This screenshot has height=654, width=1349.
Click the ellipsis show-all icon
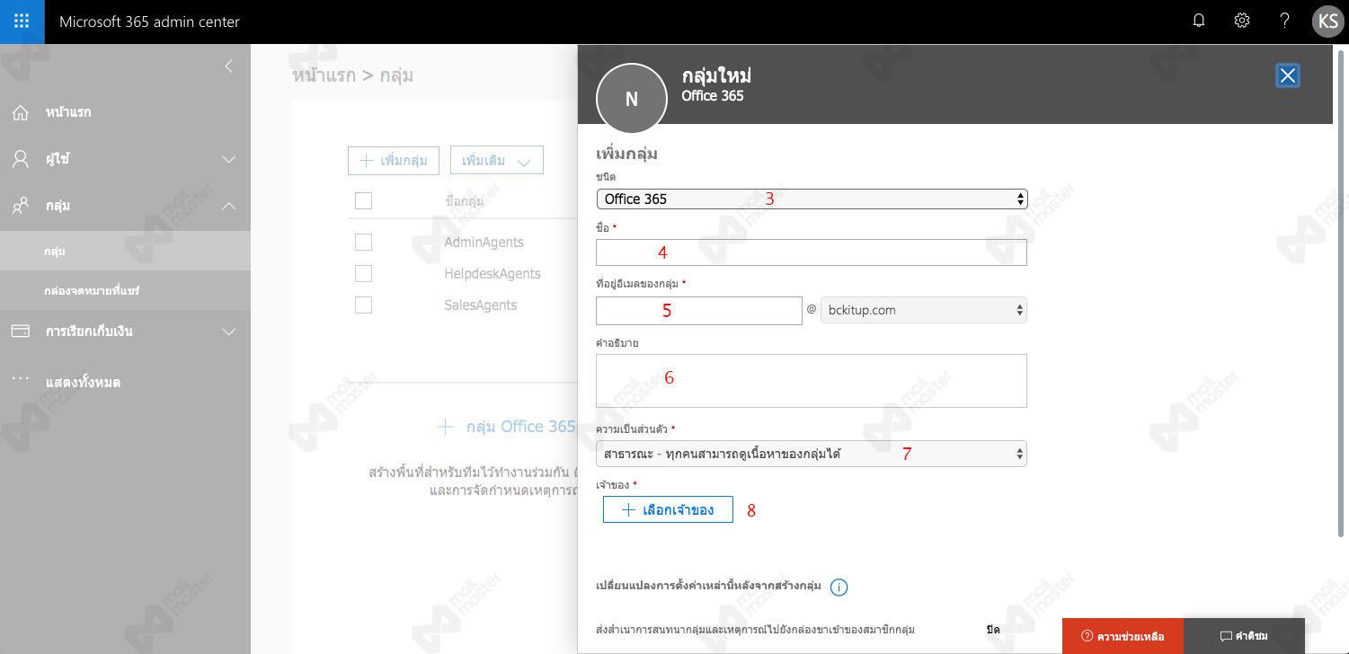[x=20, y=379]
